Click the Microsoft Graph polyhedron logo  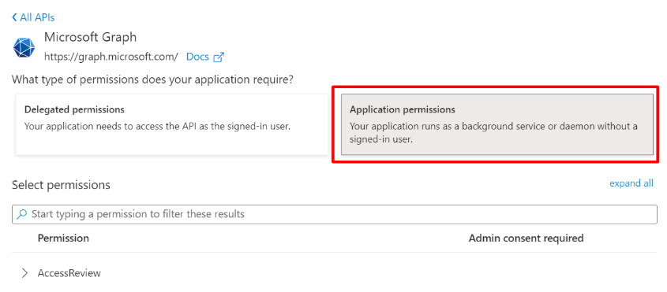pos(24,47)
